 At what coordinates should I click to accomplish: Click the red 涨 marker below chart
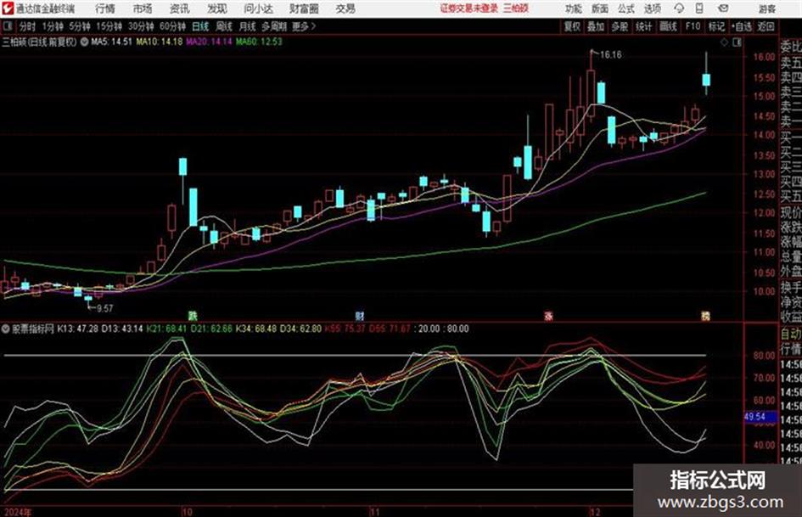click(548, 315)
